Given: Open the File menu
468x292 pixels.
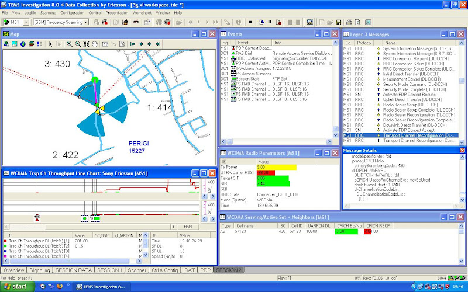Looking at the screenshot, I should tap(5, 13).
